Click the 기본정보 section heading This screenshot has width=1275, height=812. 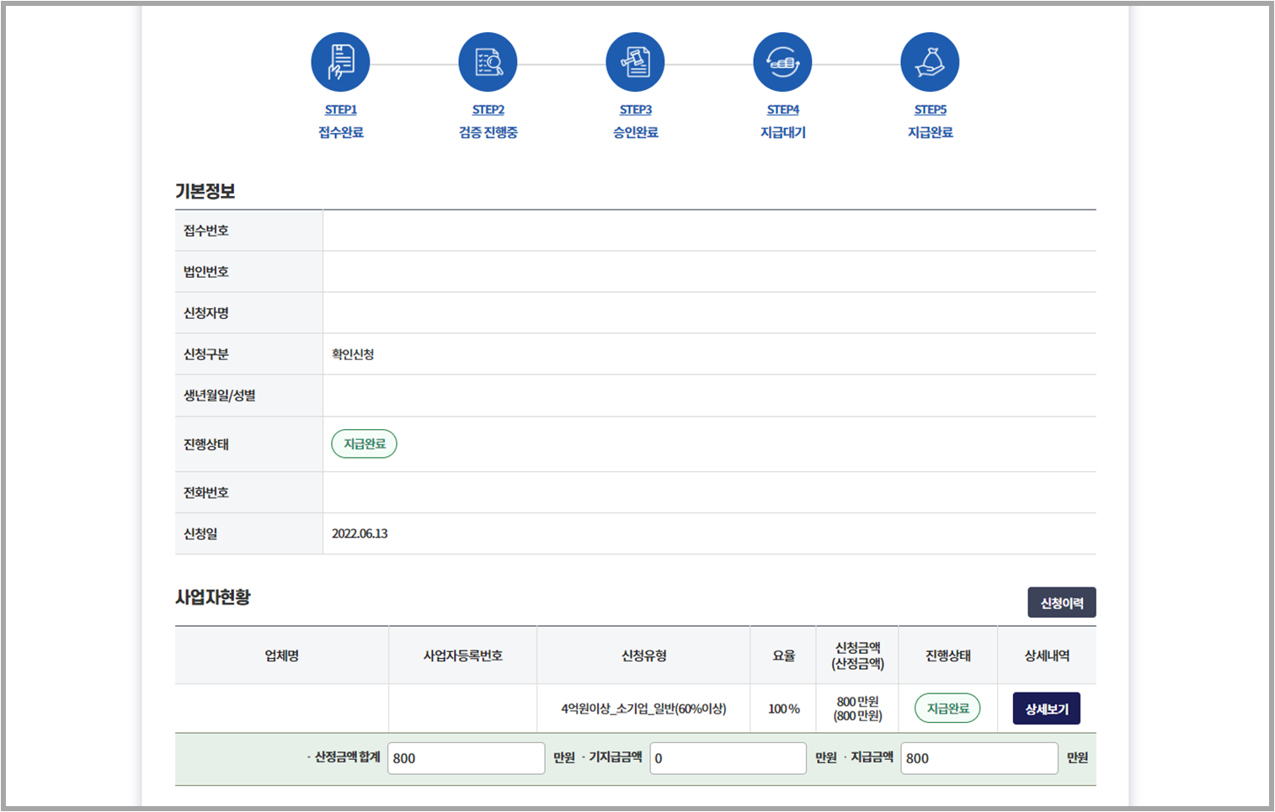coord(205,191)
